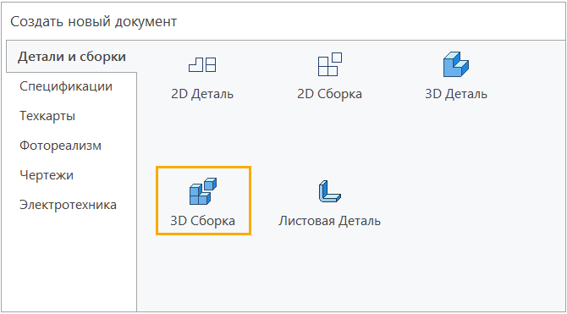Choose the 2D Сборка squares icon
The width and height of the screenshot is (567, 314).
click(x=330, y=64)
